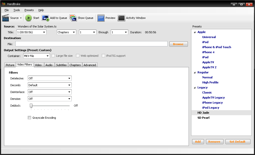The height and width of the screenshot is (155, 255).
Task: Select the High Profile preset
Action: (x=210, y=82)
